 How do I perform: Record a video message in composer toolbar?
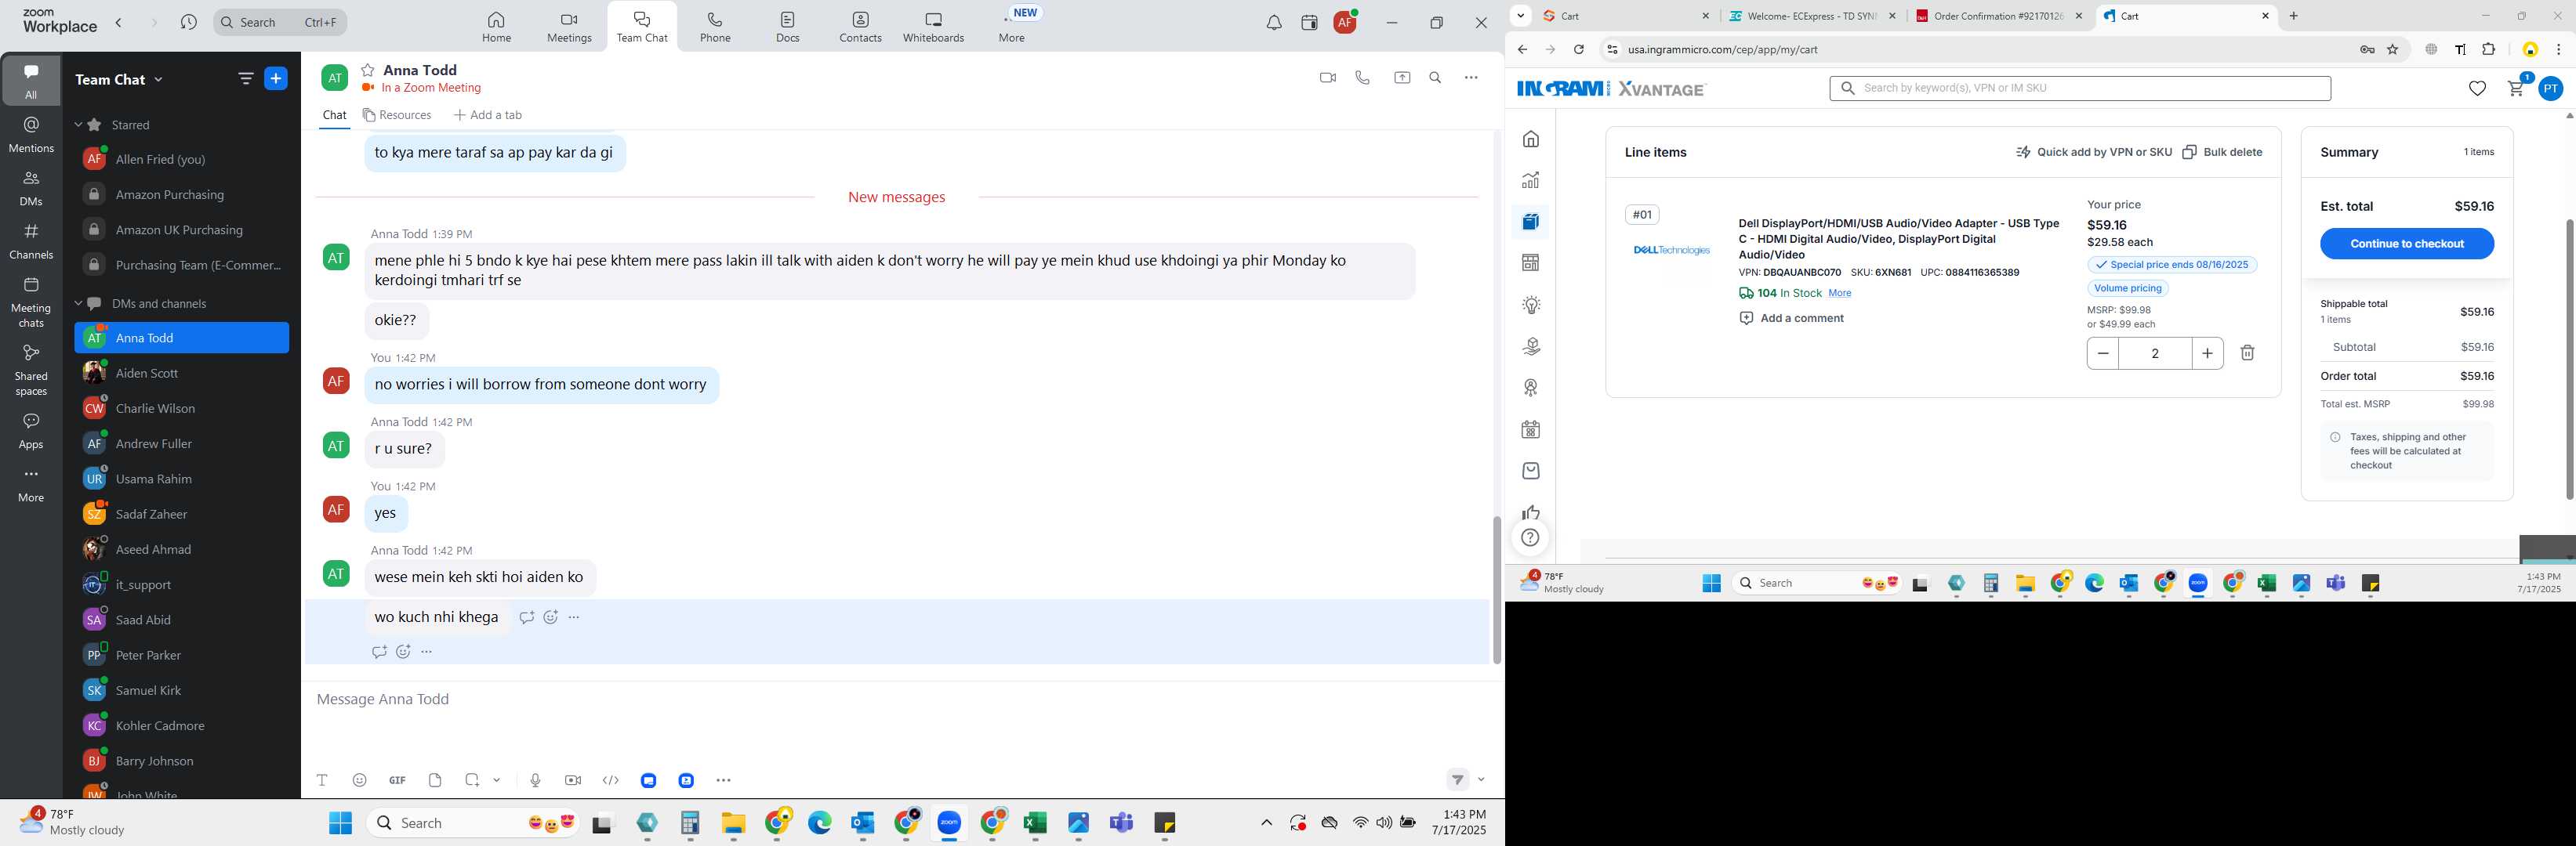[x=573, y=780]
